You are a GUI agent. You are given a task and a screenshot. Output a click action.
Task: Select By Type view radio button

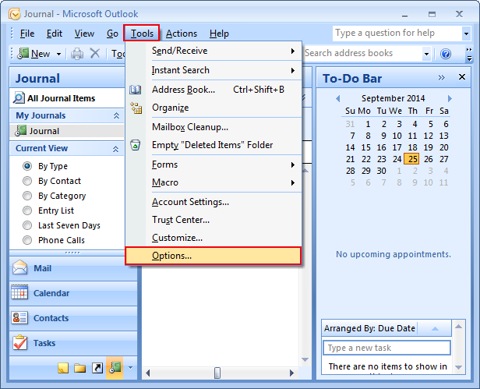27,166
